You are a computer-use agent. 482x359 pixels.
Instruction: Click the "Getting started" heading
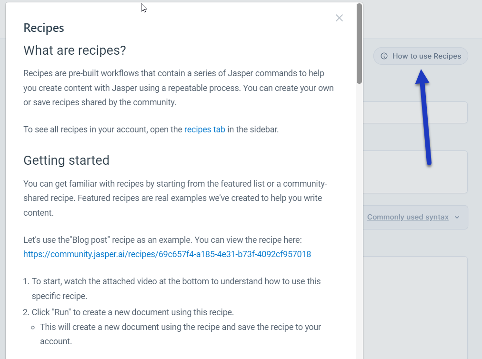pos(66,160)
